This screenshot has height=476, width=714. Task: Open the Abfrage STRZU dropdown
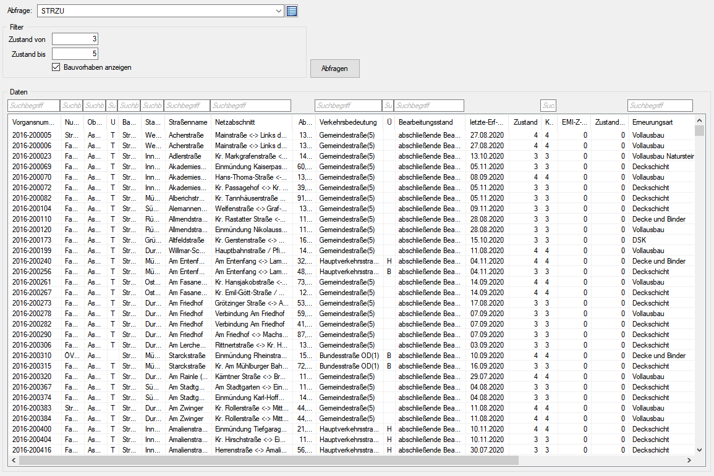point(279,10)
